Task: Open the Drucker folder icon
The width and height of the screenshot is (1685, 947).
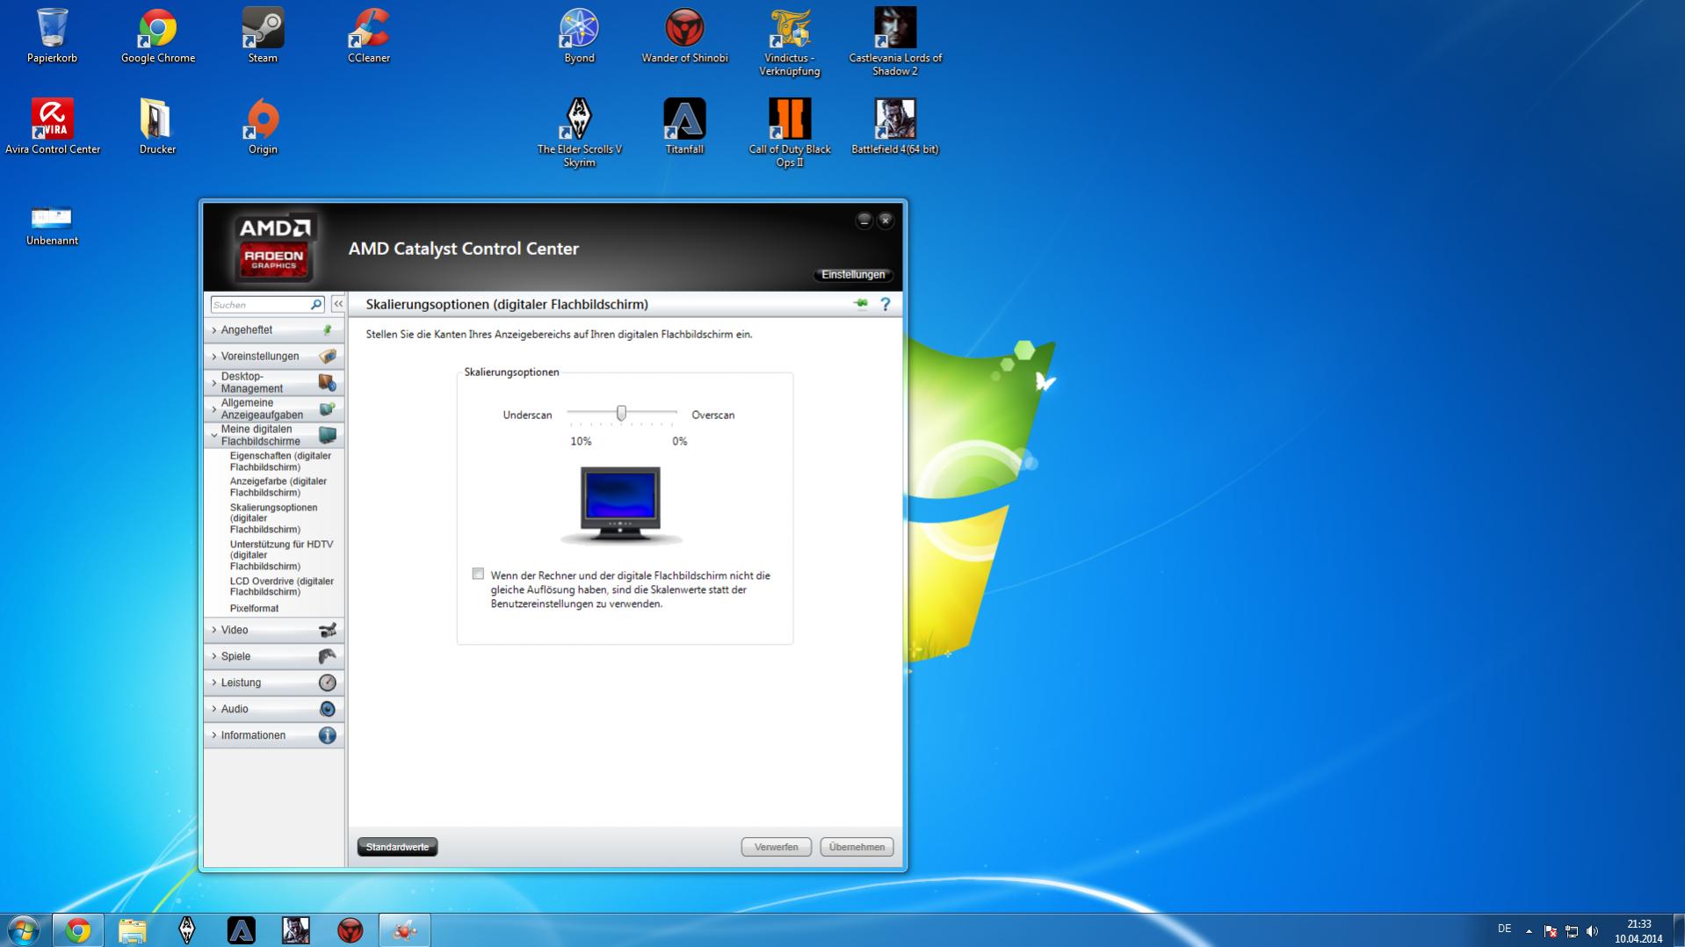Action: (x=157, y=127)
